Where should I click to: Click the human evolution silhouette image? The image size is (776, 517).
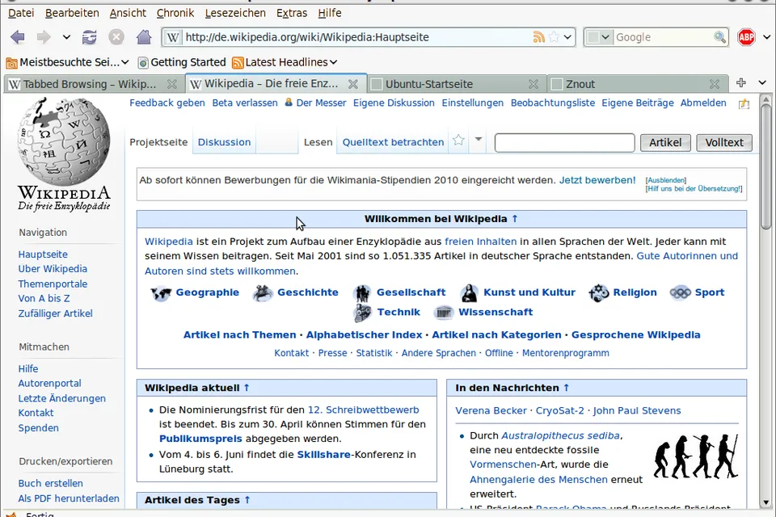tap(696, 456)
